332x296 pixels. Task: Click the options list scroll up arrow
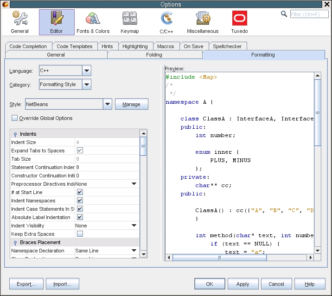click(144, 133)
